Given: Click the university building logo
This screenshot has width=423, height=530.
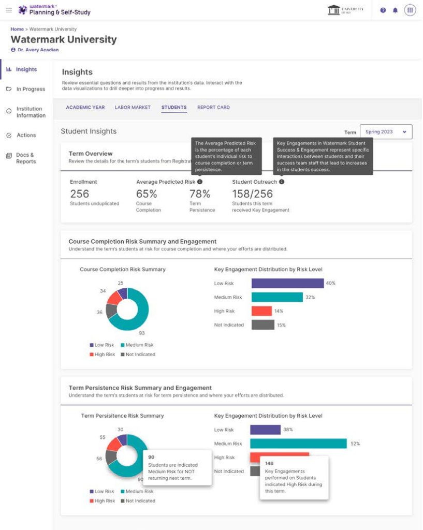Looking at the screenshot, I should click(345, 10).
